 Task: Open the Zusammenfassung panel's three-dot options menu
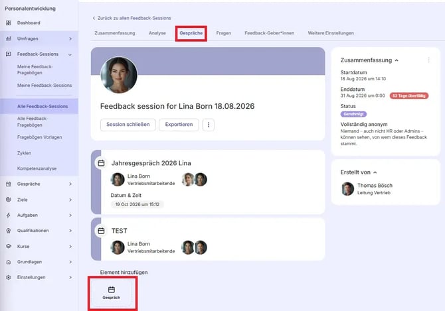[428, 60]
